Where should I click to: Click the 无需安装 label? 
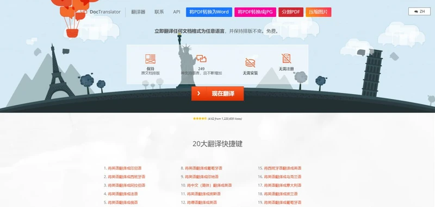point(250,73)
